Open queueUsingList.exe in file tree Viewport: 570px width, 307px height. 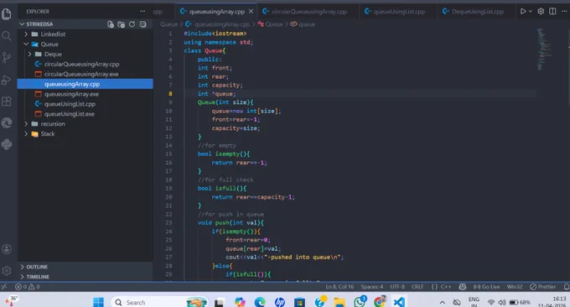pyautogui.click(x=70, y=114)
